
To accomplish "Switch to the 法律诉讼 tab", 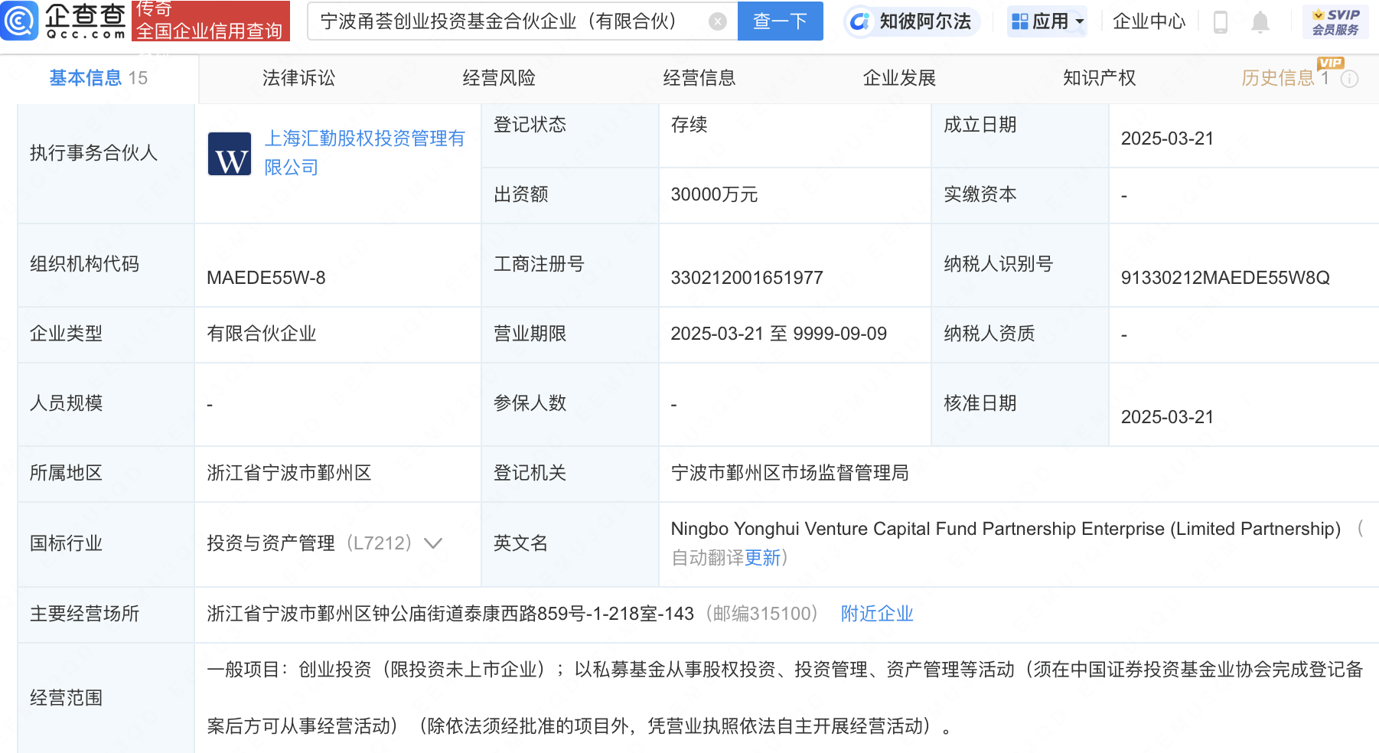I will 298,78.
